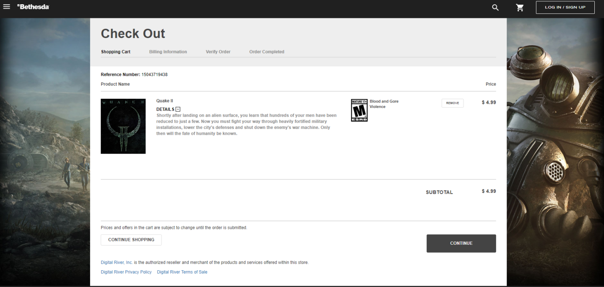Select the Shopping Cart step tab

pos(115,52)
